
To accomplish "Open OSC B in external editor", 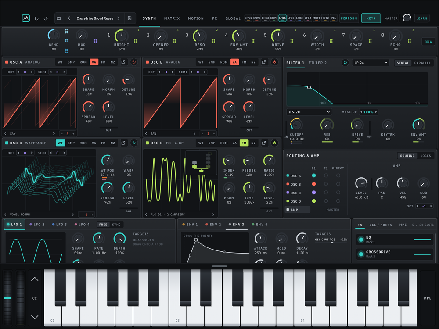I will tap(264, 62).
